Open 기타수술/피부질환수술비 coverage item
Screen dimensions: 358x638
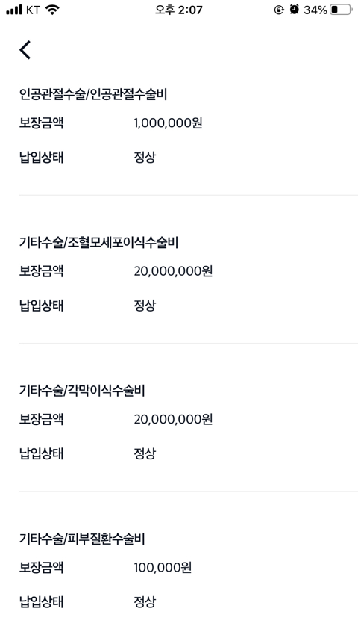82,539
